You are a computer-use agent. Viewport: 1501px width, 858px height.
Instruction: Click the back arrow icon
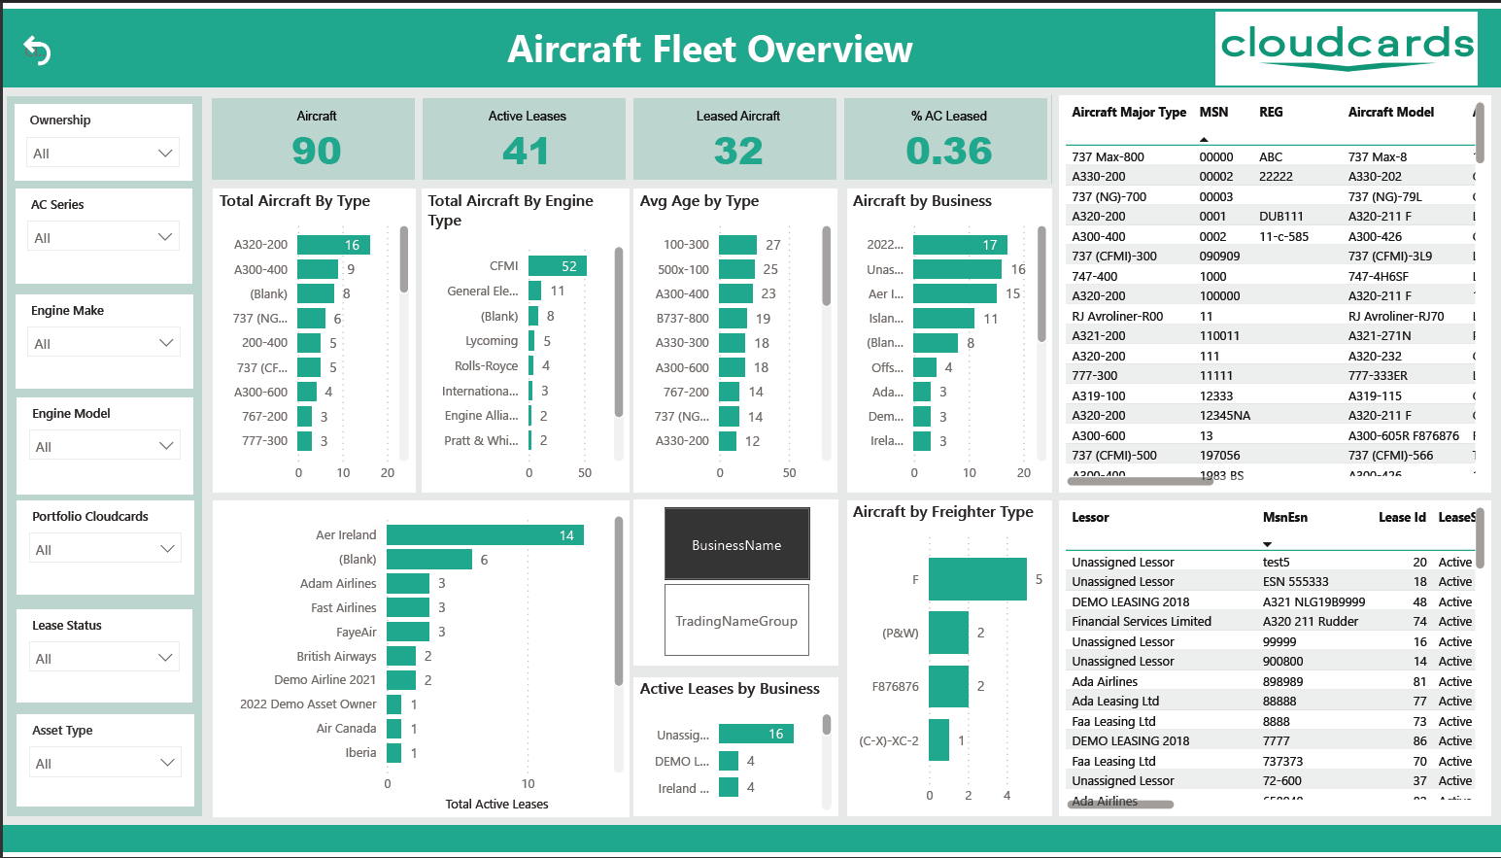[37, 50]
